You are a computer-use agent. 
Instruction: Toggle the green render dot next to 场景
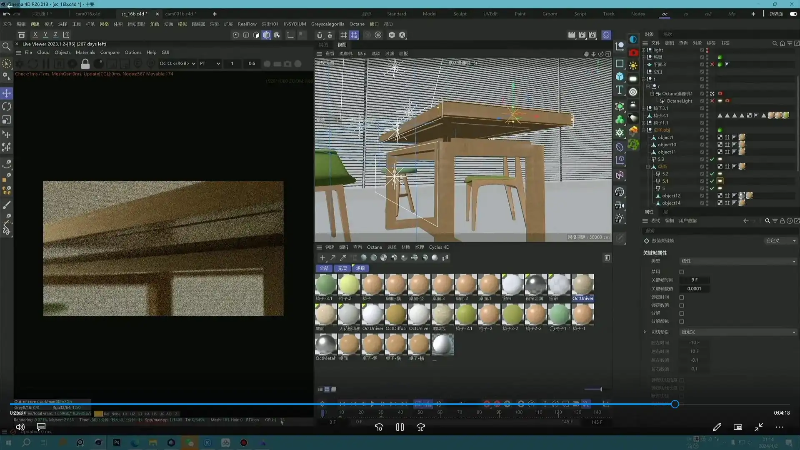pyautogui.click(x=719, y=57)
